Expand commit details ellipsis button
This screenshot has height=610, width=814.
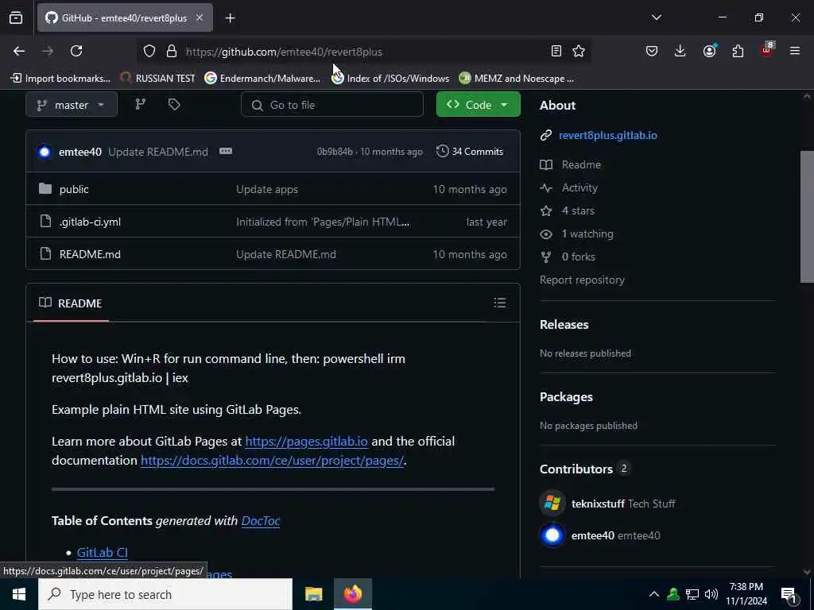click(225, 152)
